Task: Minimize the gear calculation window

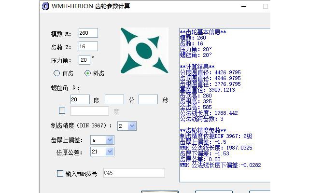Action: 244,6
